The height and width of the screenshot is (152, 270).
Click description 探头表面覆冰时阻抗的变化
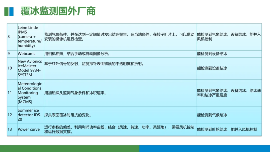(68, 115)
